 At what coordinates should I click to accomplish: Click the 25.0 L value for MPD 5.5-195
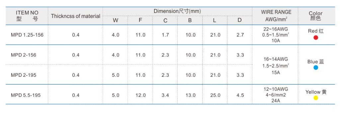click(215, 95)
